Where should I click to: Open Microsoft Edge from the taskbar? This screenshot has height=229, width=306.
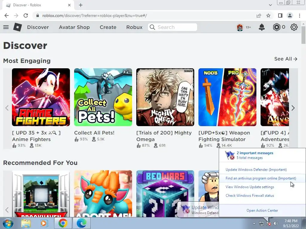(81, 223)
